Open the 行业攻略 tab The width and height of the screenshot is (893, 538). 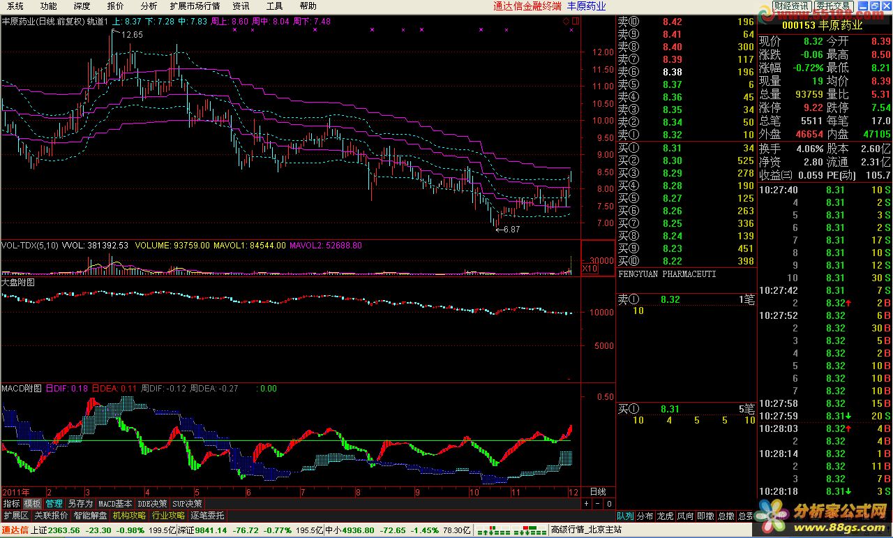[x=168, y=516]
